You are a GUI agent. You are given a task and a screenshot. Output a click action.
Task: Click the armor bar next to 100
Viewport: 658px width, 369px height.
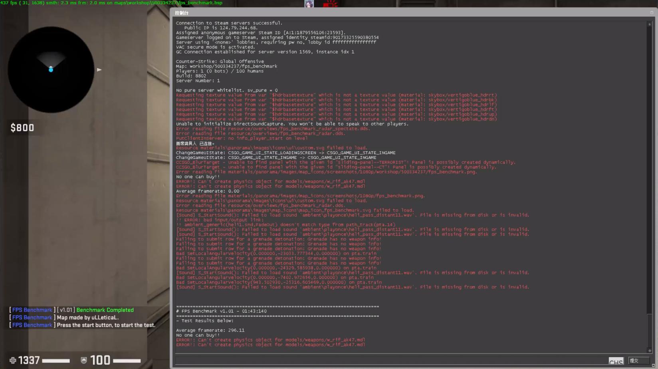tap(127, 361)
